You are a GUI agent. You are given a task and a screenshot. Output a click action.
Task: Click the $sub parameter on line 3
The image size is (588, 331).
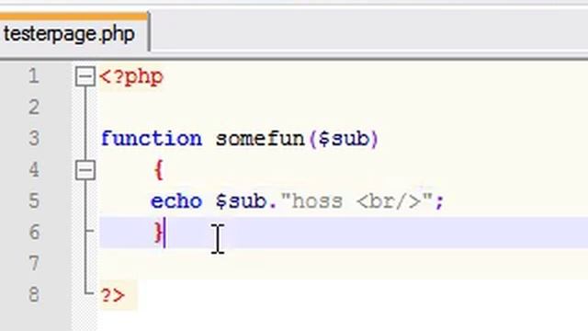[344, 139]
